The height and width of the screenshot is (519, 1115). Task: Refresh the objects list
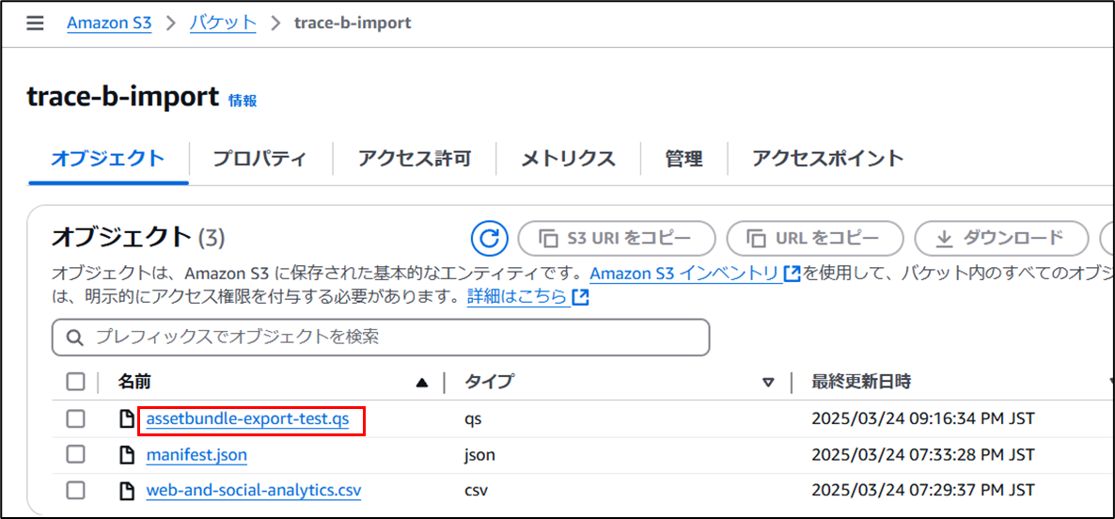click(x=489, y=238)
